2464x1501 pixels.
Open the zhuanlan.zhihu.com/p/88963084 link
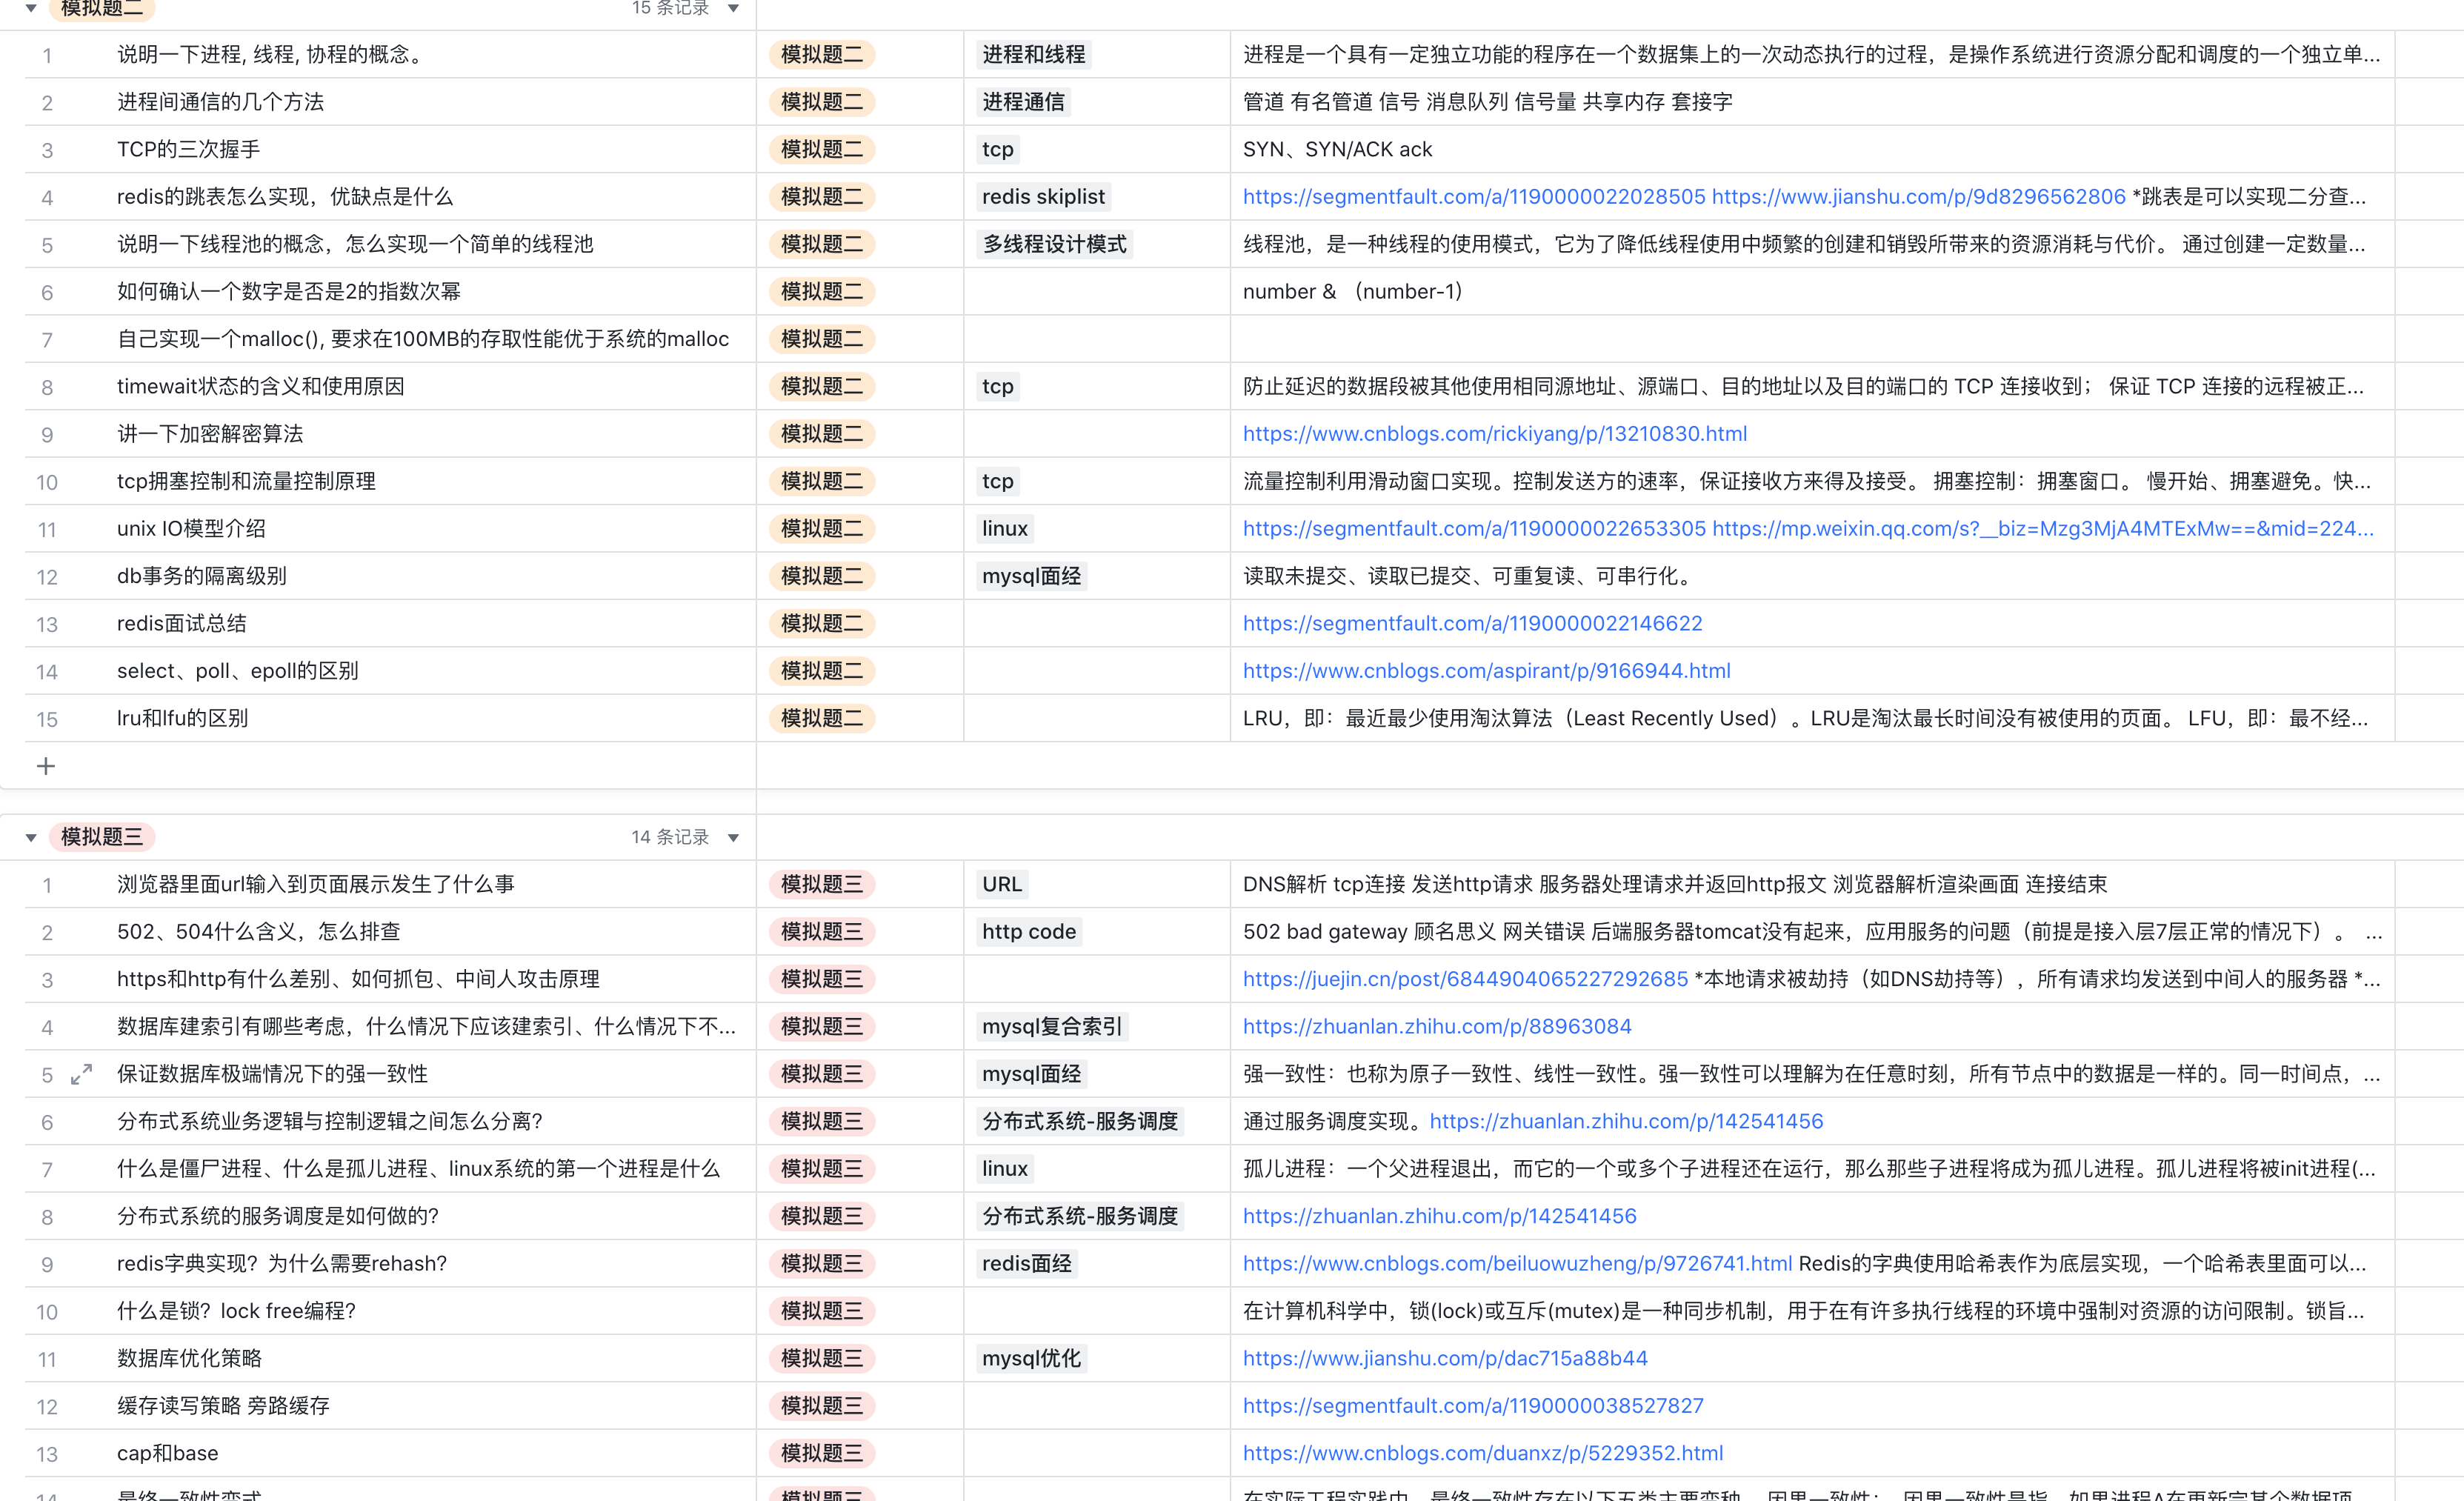[1436, 1027]
